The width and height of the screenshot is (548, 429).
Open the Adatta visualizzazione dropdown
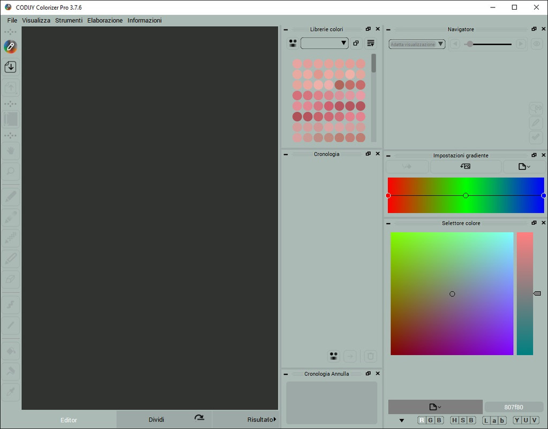pyautogui.click(x=417, y=44)
